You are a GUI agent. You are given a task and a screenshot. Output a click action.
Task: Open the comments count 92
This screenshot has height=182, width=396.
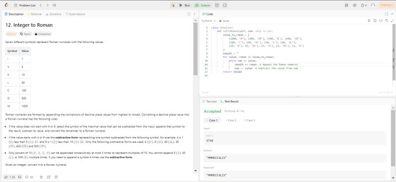point(29,177)
